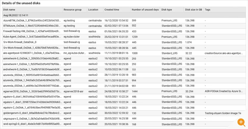Click the southindia cell in Kube-Agent row
Screen dimensions: 248x129
[x=94, y=37]
